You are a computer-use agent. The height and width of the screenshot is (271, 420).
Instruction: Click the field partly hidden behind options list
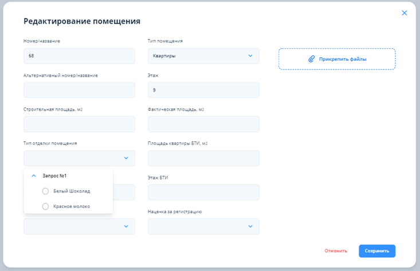124,193
